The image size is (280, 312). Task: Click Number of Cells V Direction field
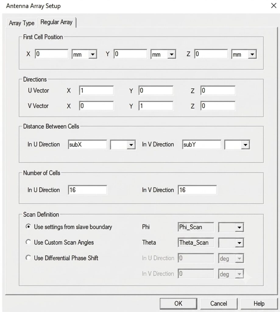[197, 190]
